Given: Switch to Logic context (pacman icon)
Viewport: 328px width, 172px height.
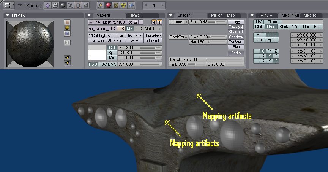Looking at the screenshot, I should [47, 5].
